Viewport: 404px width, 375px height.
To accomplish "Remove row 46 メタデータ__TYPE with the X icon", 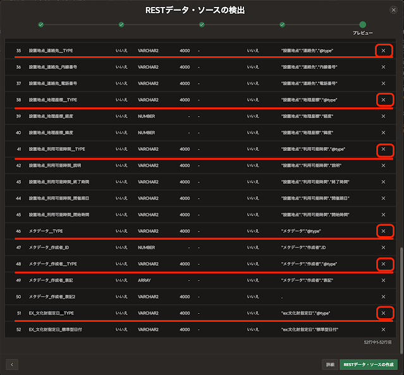I will [x=383, y=231].
